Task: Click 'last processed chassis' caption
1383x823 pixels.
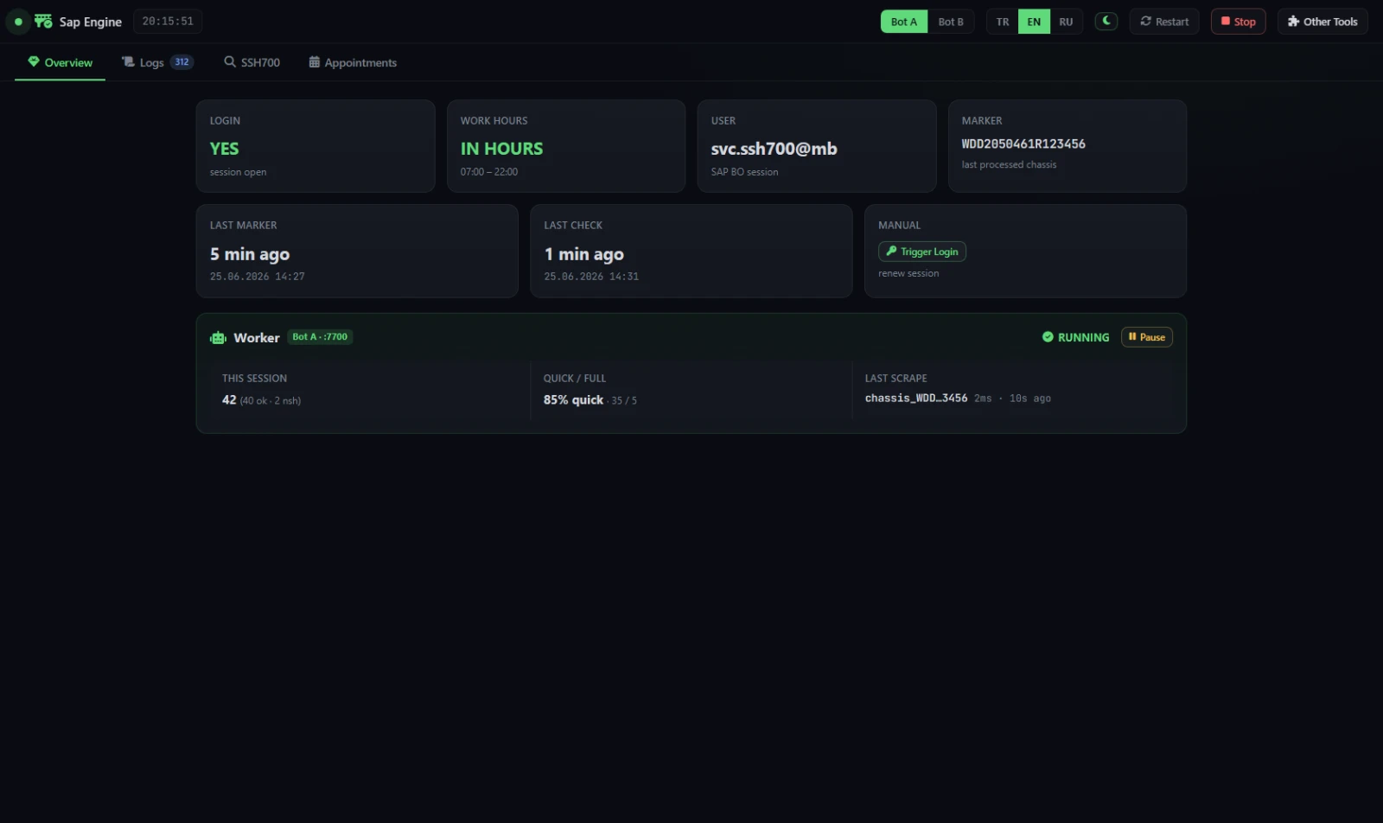Action: tap(1009, 164)
